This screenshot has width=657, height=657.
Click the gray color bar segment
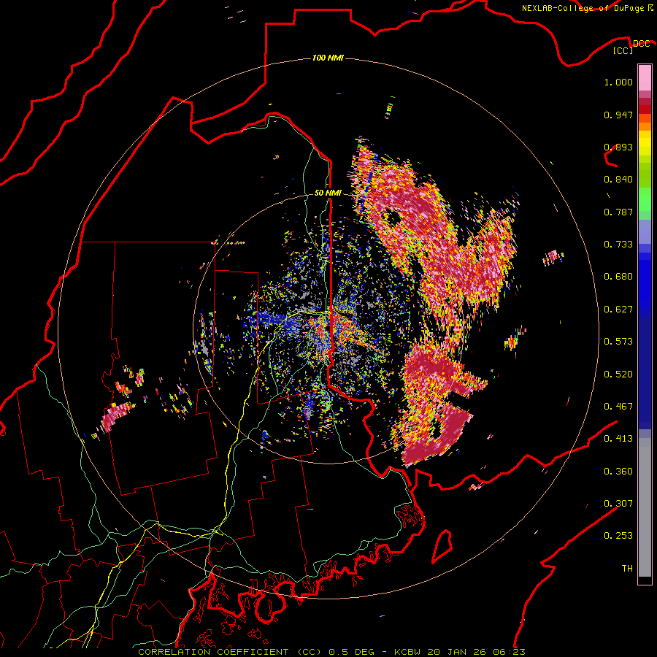(645, 507)
